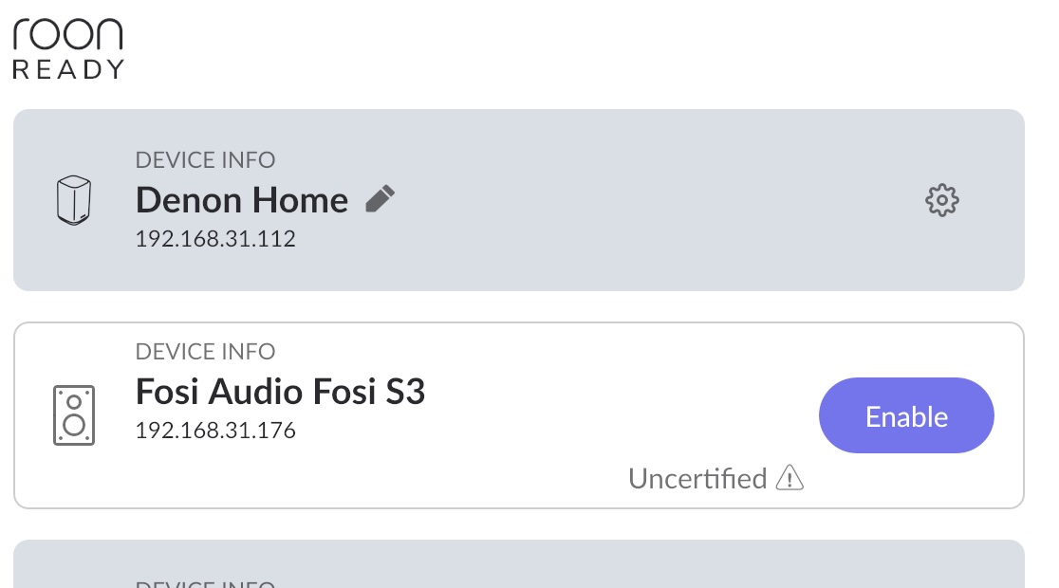Click IP address 192.168.31.112

(214, 238)
